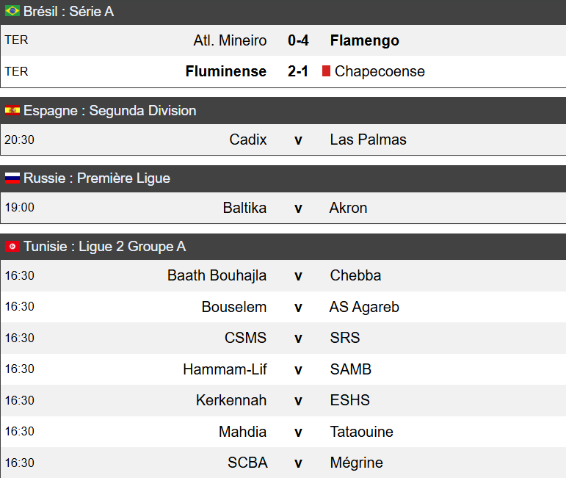
Task: Open the Brésil : Série A league header
Action: (68, 12)
